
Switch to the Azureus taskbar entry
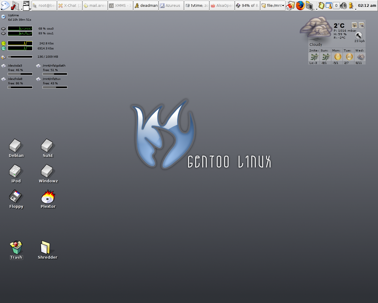point(171,5)
